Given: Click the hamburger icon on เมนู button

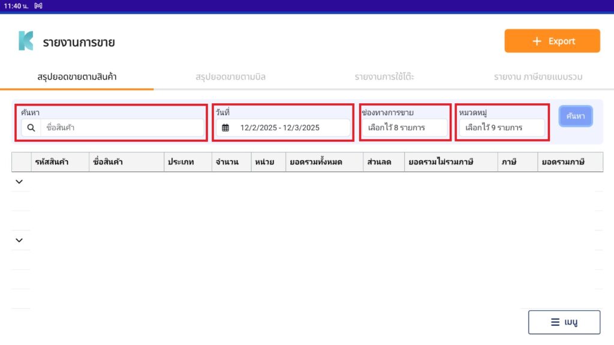Looking at the screenshot, I should pos(555,322).
